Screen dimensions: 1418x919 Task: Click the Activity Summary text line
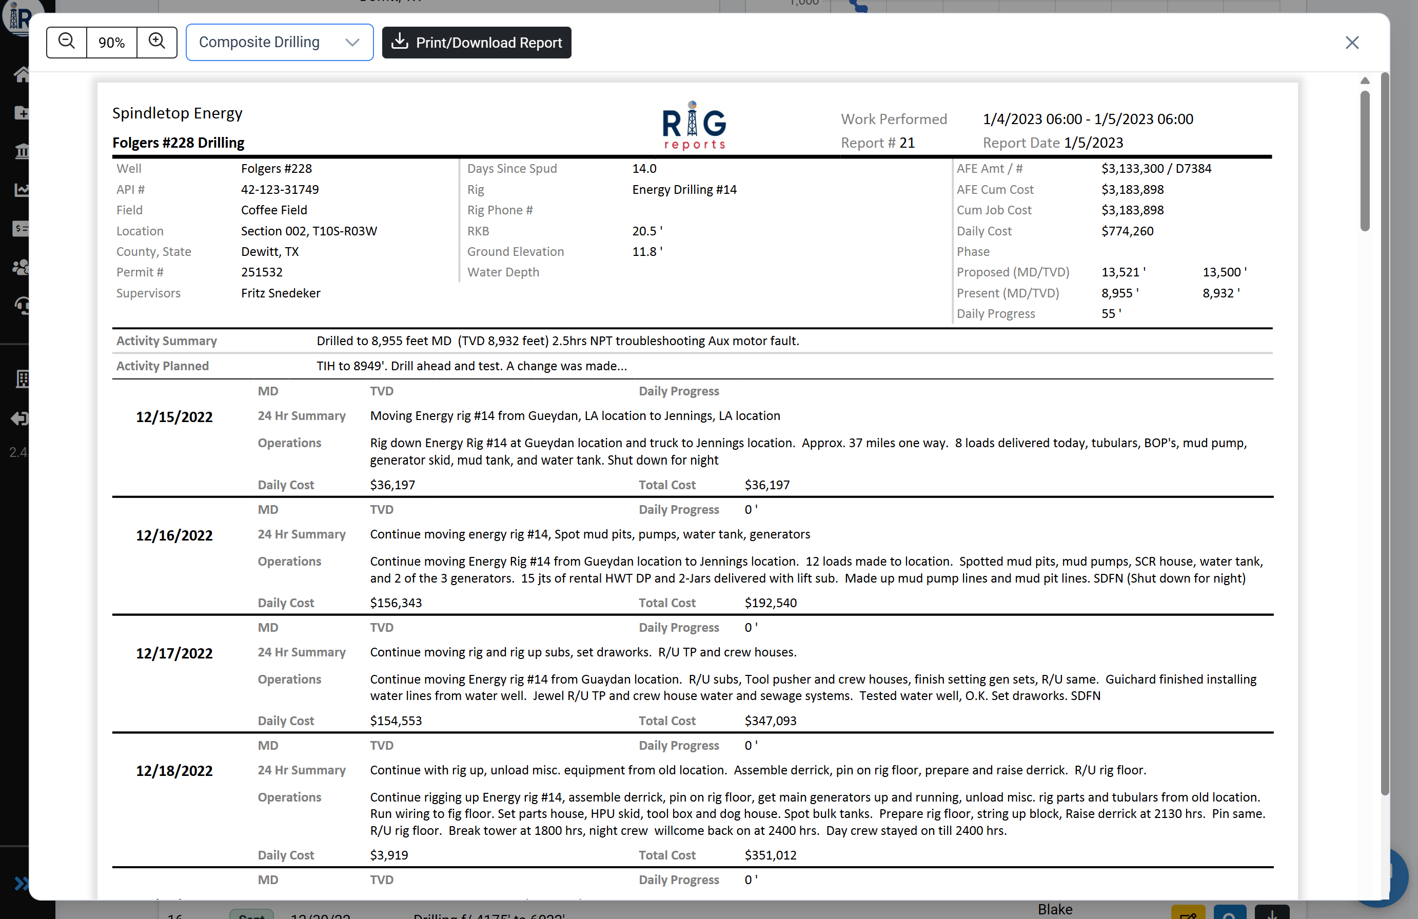(x=558, y=341)
